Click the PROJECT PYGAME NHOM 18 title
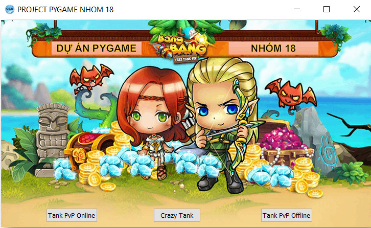This screenshot has height=228, width=371. (x=65, y=10)
